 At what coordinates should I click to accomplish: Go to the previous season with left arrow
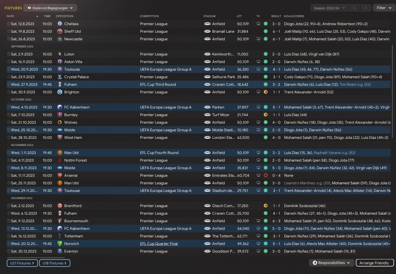(355, 8)
